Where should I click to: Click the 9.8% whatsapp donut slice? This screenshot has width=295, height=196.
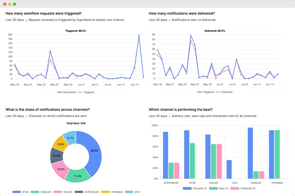coord(61,144)
